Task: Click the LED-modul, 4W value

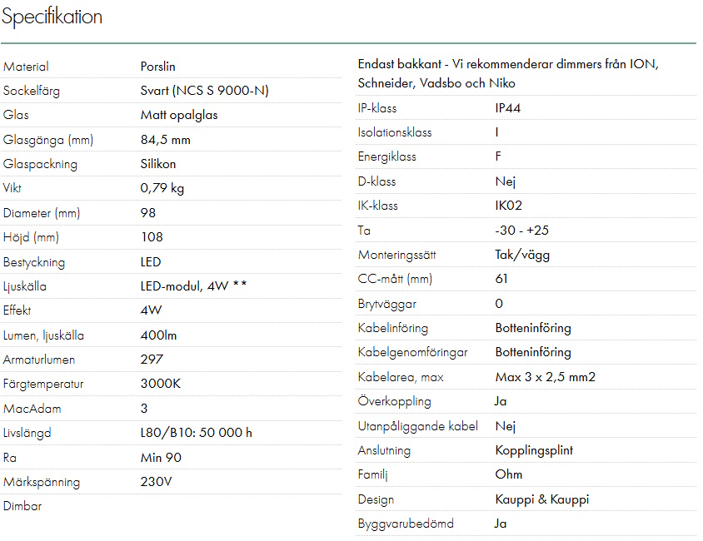Action: [193, 286]
